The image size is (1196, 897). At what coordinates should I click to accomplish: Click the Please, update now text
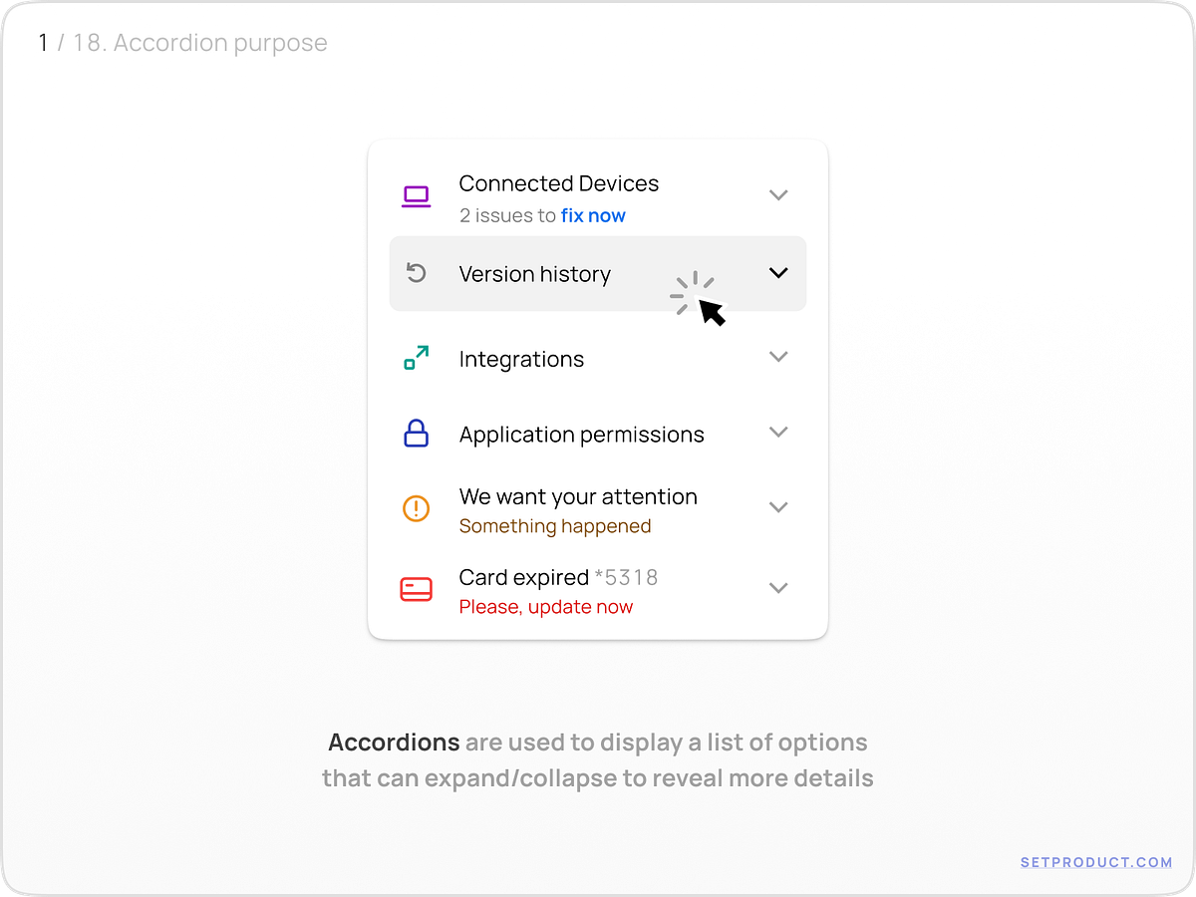point(545,607)
